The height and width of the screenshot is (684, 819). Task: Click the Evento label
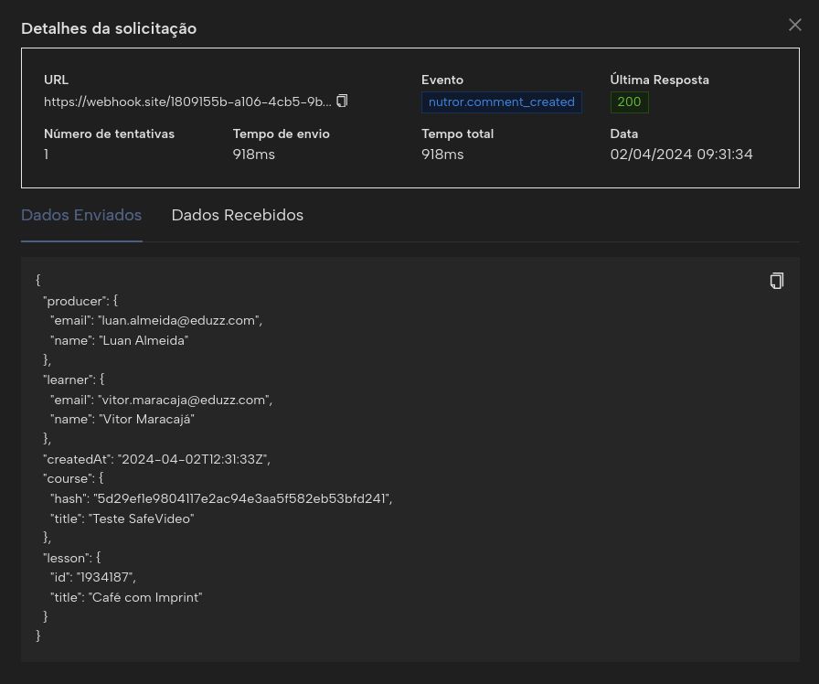click(x=442, y=80)
